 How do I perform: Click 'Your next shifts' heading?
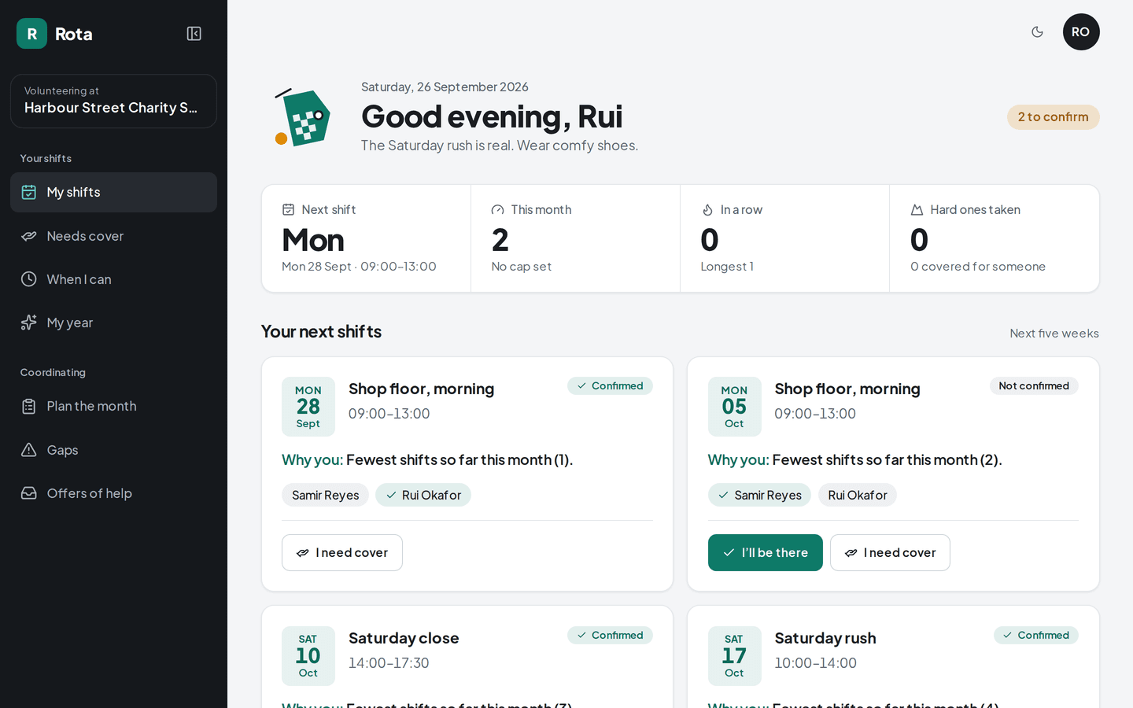tap(321, 331)
